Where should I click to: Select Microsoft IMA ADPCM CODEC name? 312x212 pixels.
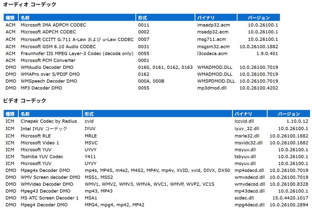coord(53,25)
